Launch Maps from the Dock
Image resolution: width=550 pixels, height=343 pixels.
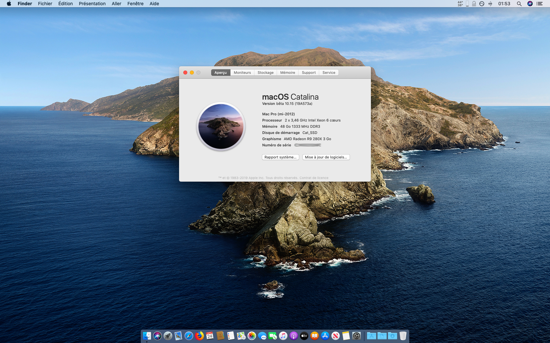coord(241,336)
